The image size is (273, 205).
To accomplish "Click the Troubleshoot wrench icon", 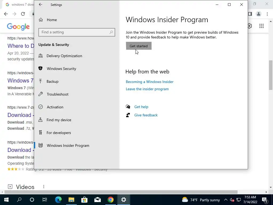I will (41, 94).
